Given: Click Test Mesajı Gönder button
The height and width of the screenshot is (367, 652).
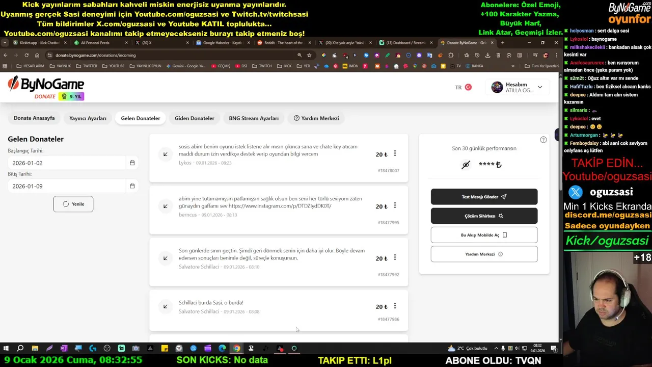Looking at the screenshot, I should tap(484, 197).
